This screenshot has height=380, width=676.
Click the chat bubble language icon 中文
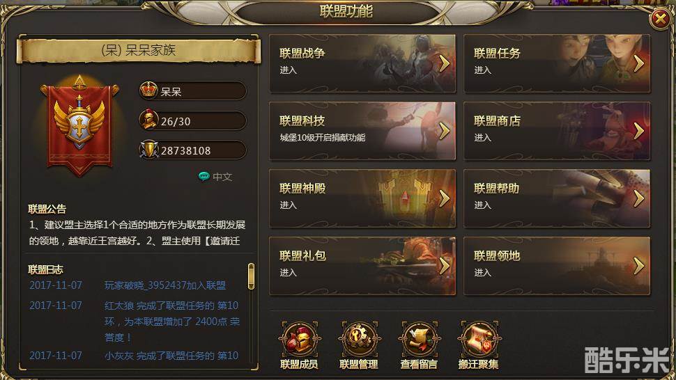[x=204, y=177]
